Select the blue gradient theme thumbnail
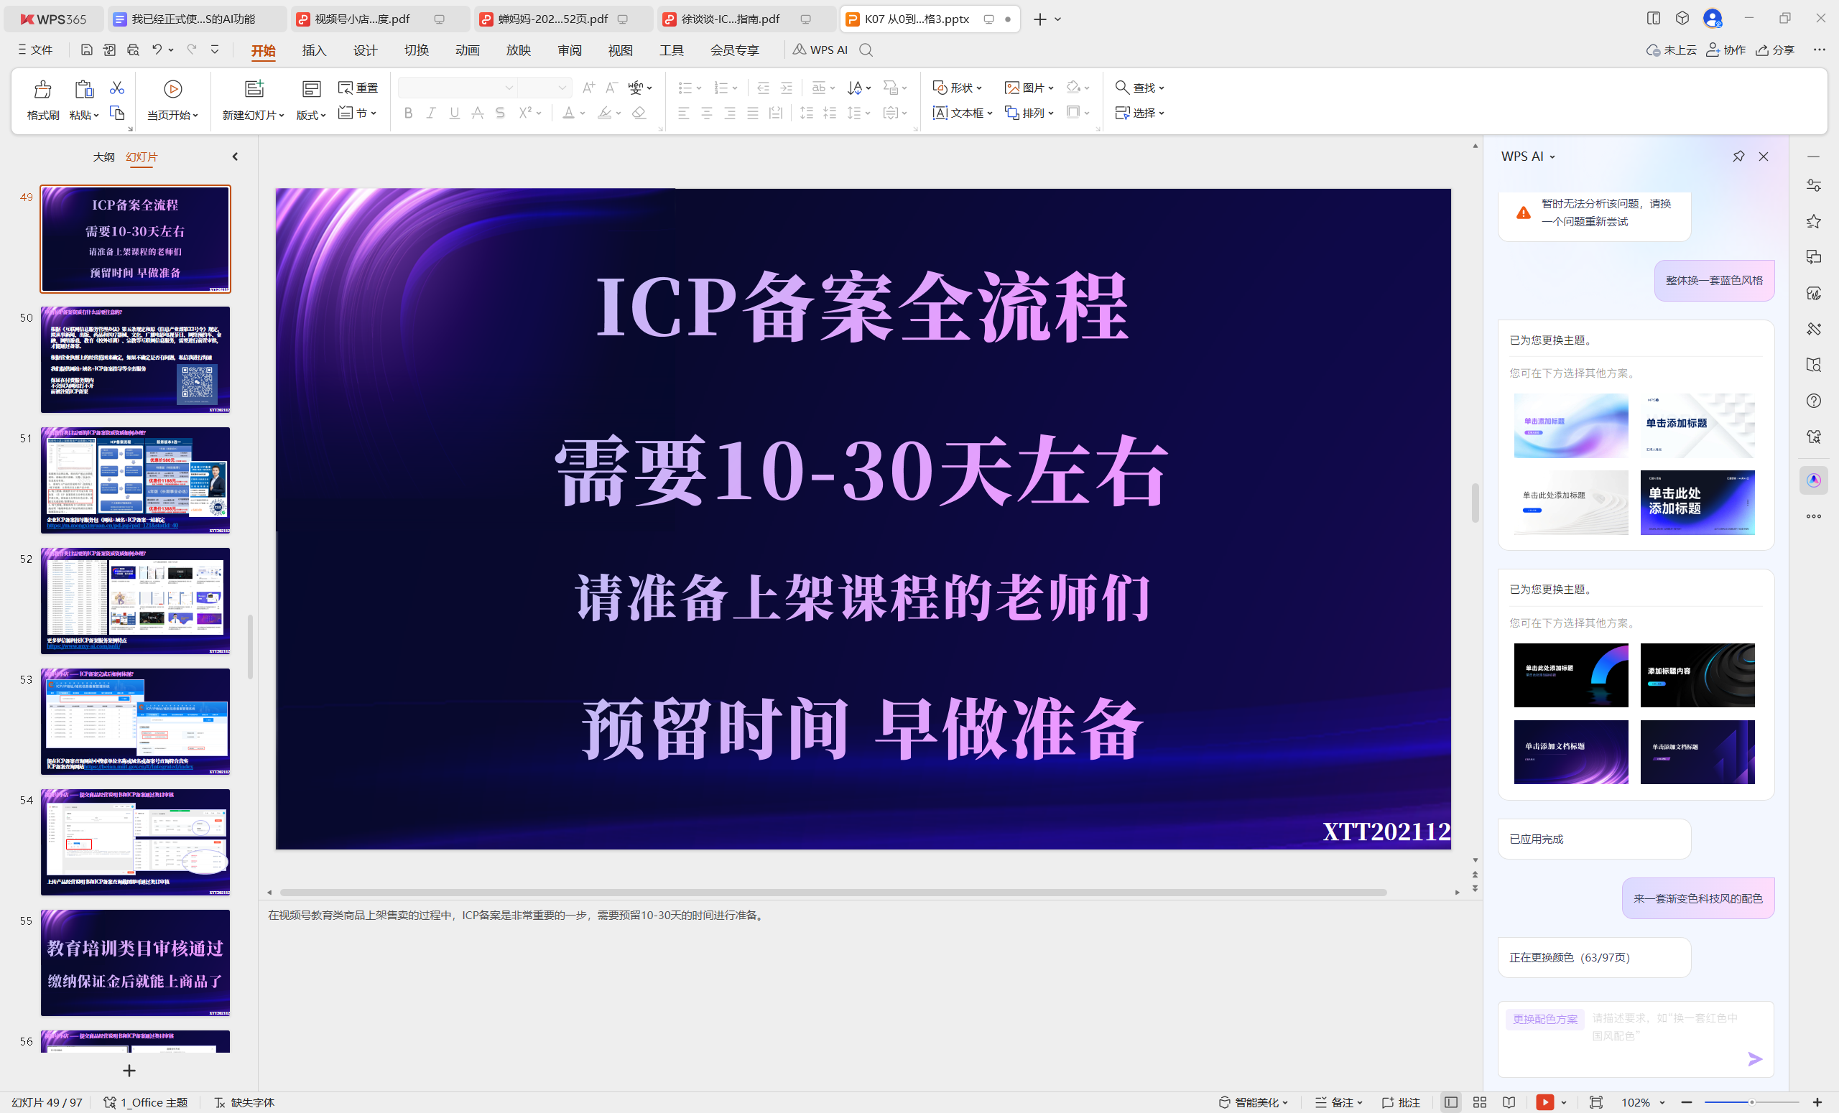The width and height of the screenshot is (1839, 1113). click(1697, 502)
